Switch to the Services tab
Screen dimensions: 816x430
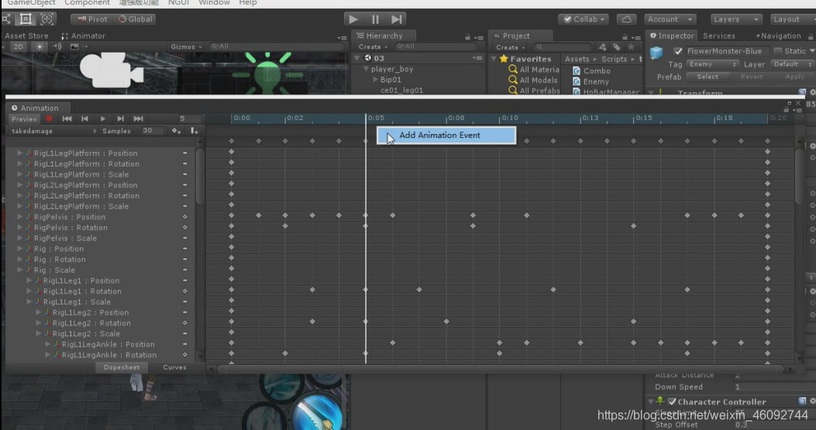[718, 36]
